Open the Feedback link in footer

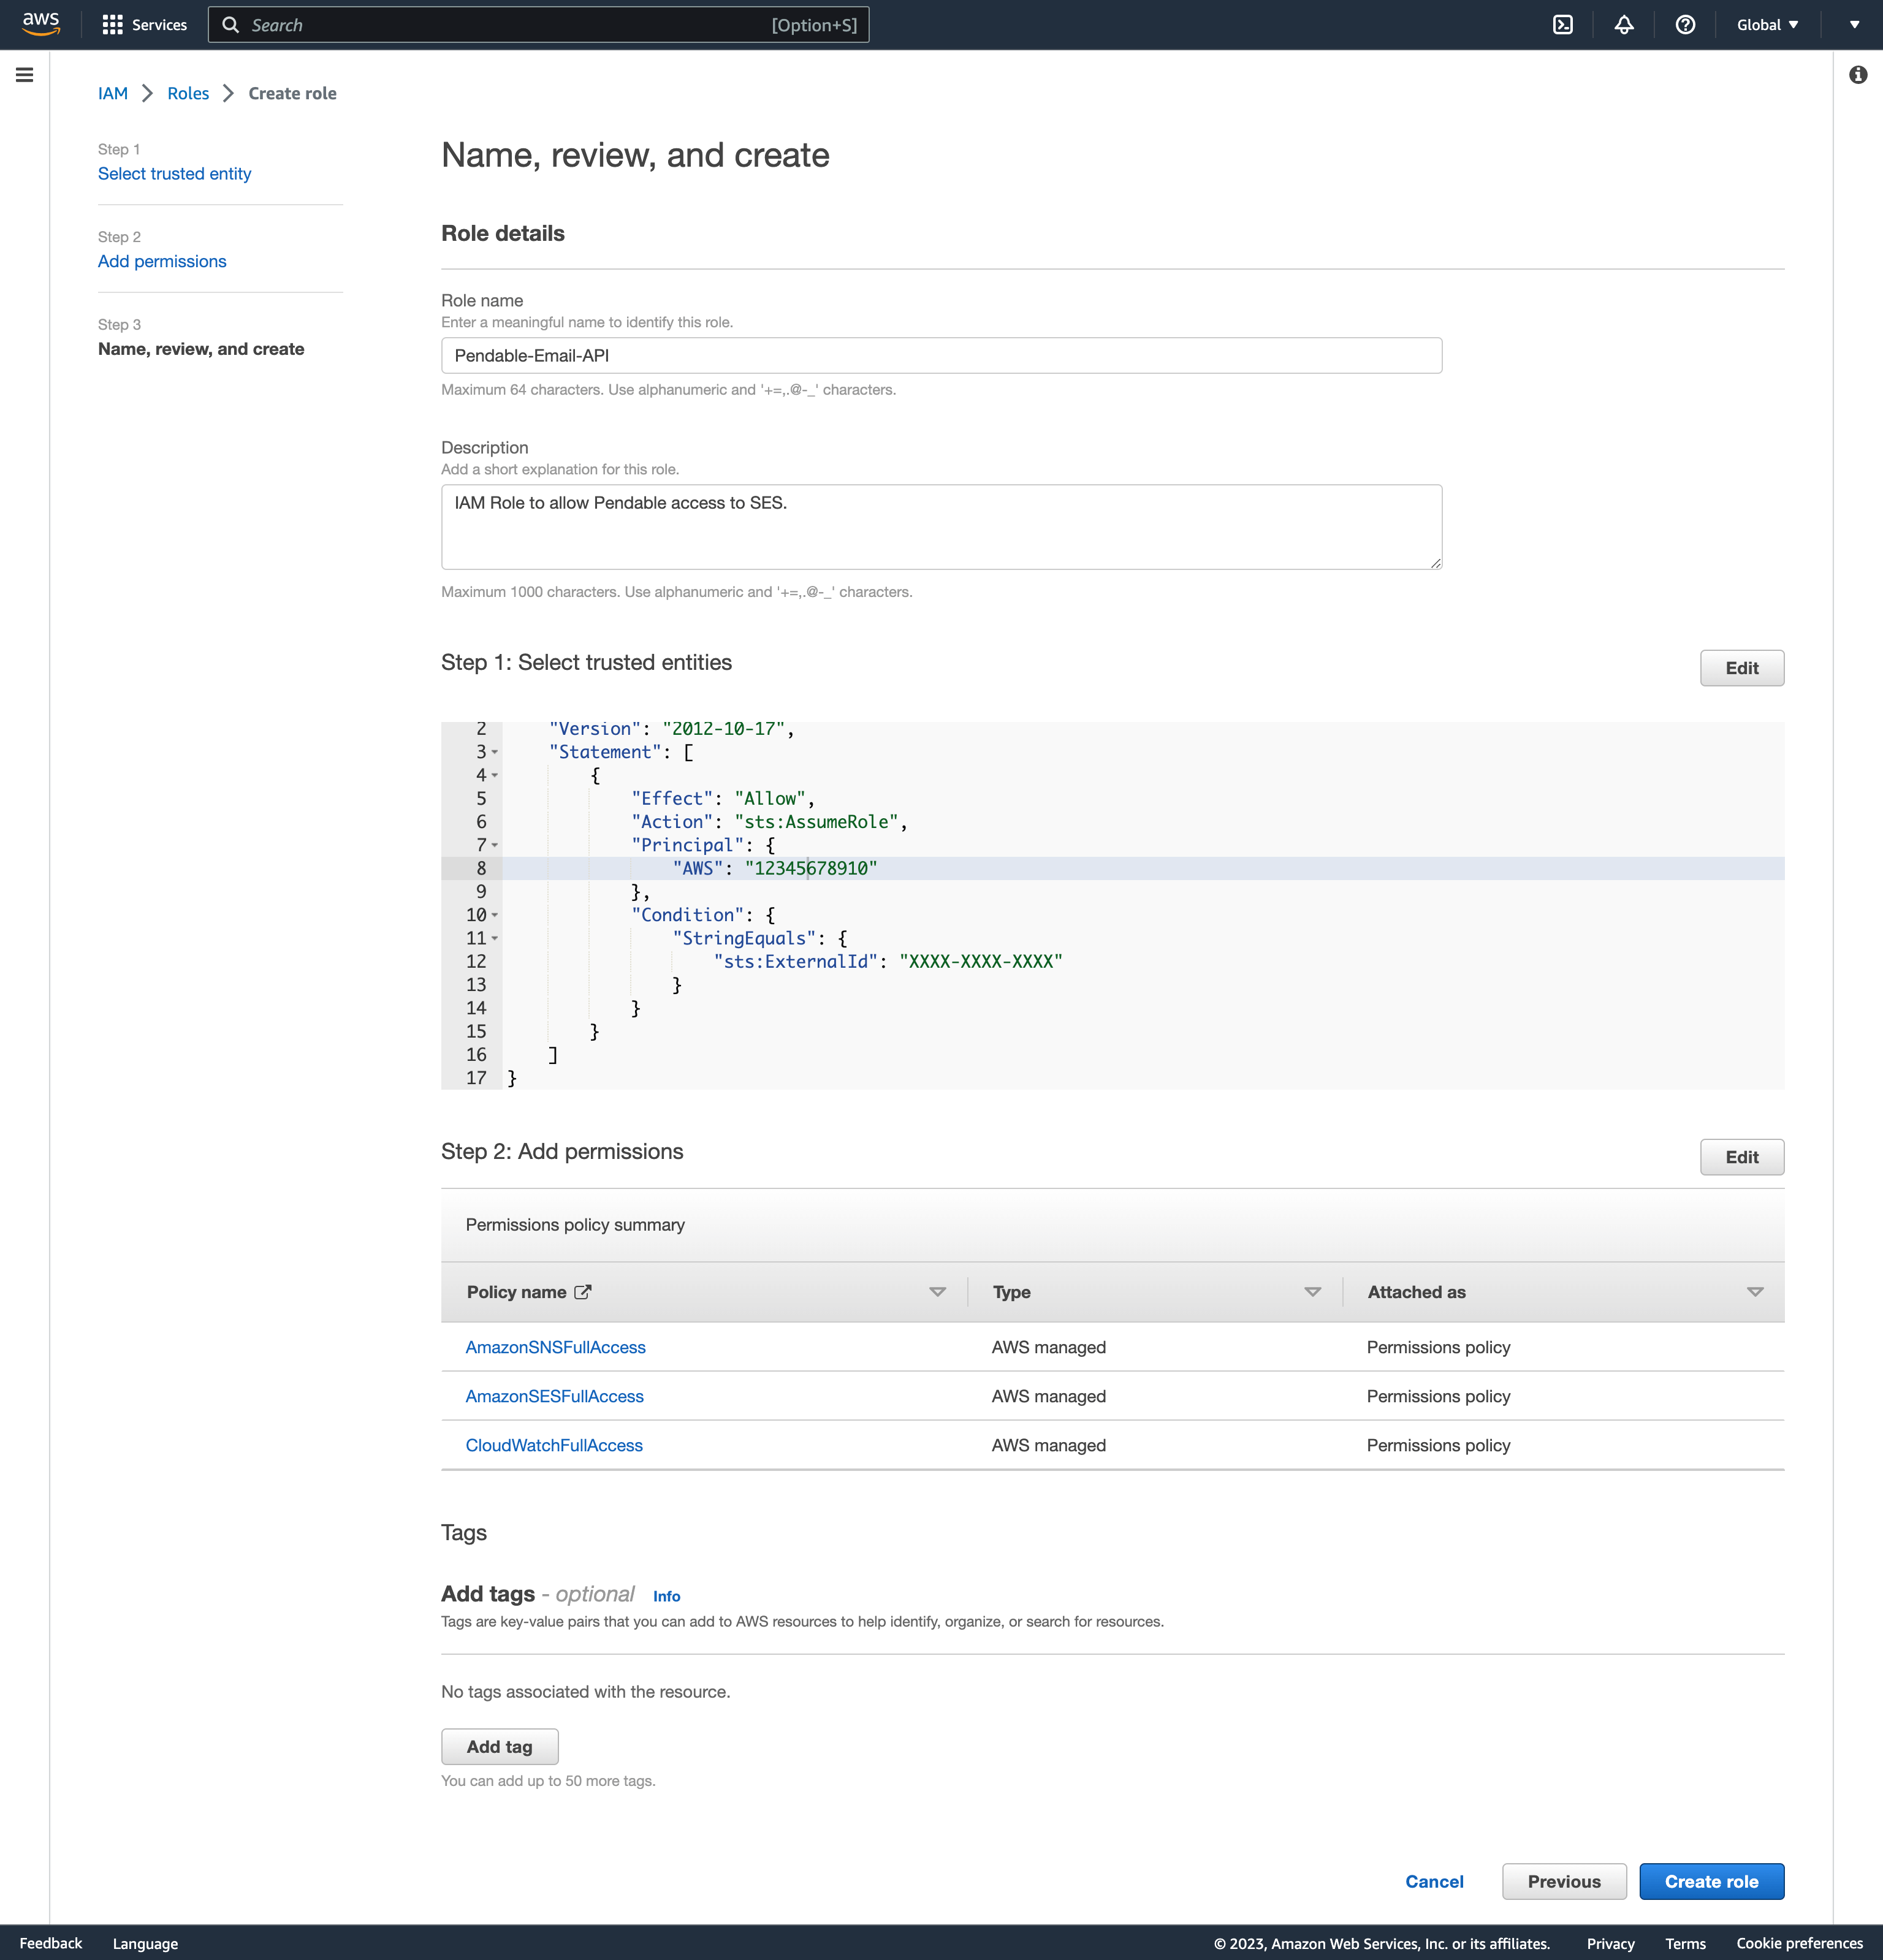(x=51, y=1943)
